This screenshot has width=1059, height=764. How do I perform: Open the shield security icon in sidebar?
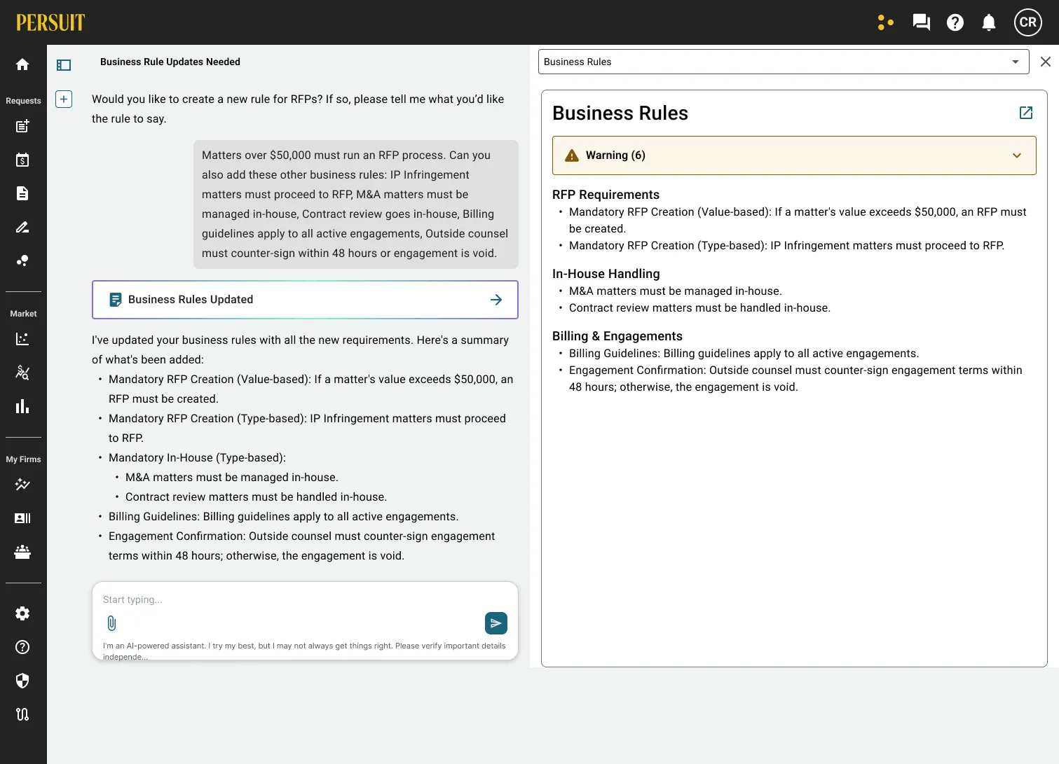click(x=22, y=681)
